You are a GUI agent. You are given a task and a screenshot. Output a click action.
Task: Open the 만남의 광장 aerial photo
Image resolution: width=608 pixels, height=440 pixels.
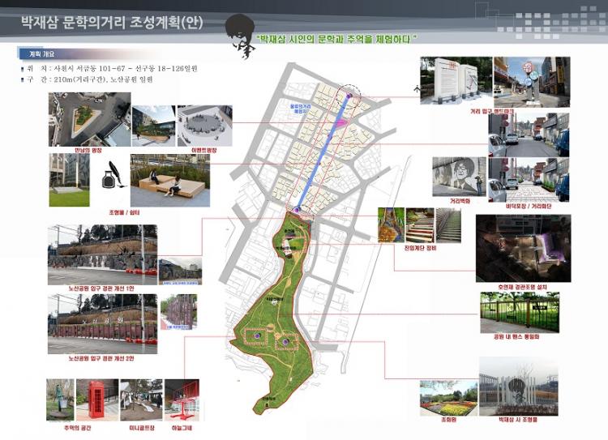tap(88, 118)
